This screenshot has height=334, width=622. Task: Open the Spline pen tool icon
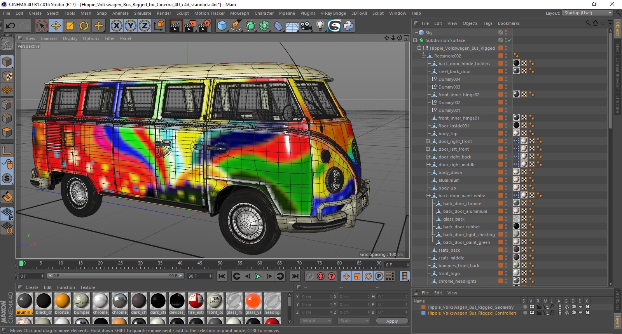(236, 26)
